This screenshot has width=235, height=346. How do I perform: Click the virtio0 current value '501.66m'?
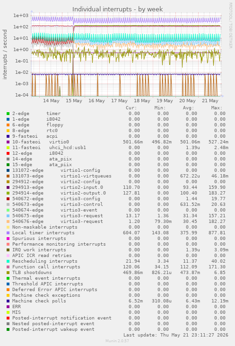click(x=133, y=142)
